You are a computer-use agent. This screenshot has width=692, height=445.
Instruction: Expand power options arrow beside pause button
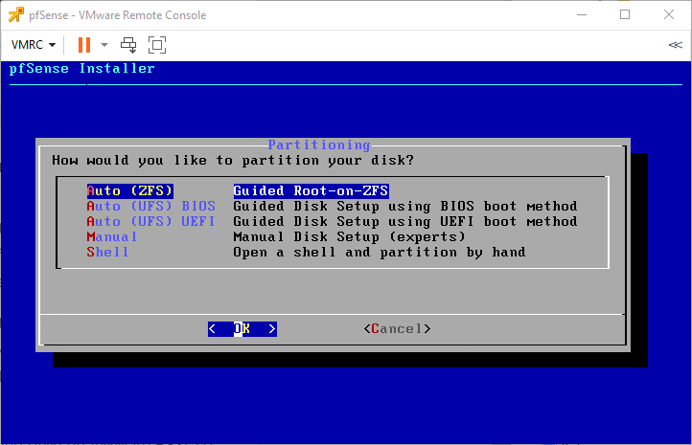[104, 45]
